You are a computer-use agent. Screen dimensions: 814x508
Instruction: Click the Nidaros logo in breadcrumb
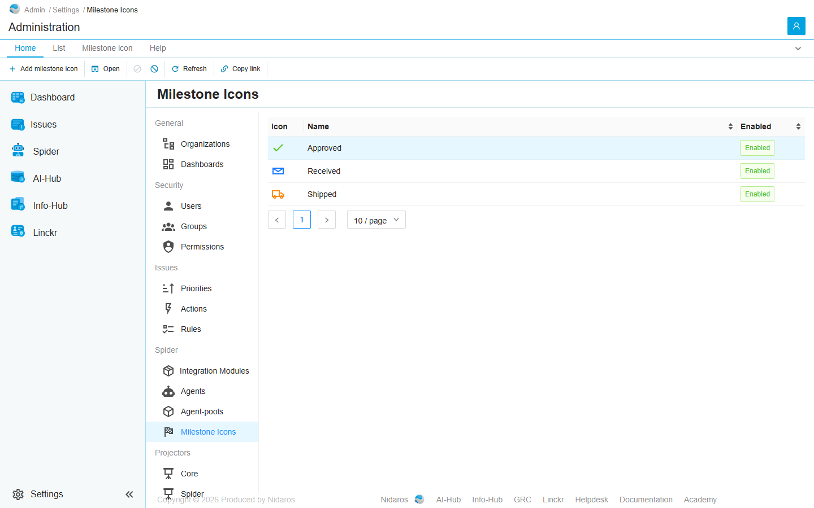tap(15, 9)
